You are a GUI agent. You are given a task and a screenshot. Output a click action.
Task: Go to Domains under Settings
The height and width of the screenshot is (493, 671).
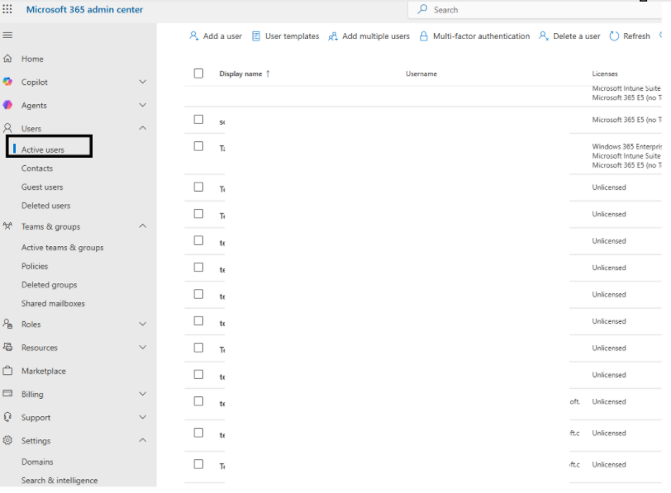click(x=37, y=462)
